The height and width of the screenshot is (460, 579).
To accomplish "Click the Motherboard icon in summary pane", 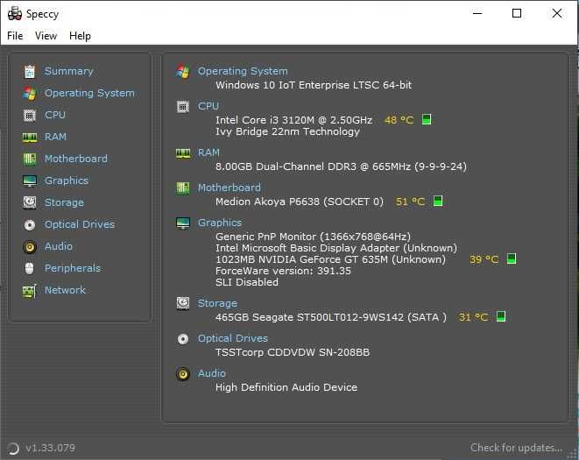I will coord(183,188).
